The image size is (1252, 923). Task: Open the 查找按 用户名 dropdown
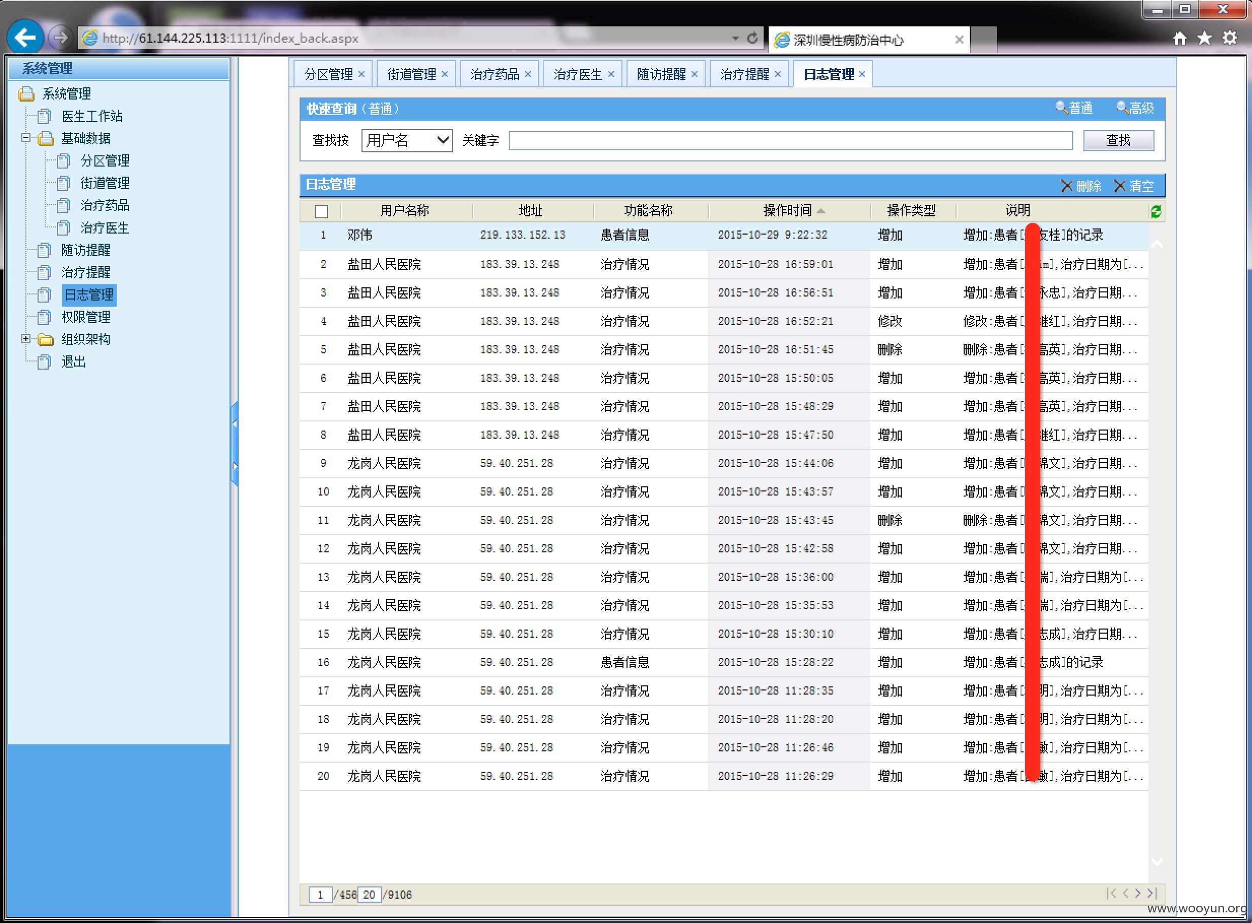[407, 140]
